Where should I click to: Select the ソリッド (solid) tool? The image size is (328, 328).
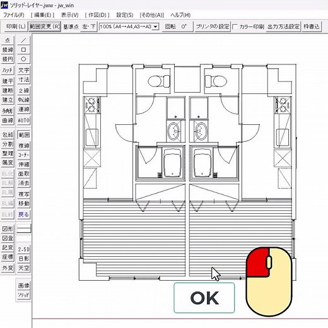click(23, 295)
